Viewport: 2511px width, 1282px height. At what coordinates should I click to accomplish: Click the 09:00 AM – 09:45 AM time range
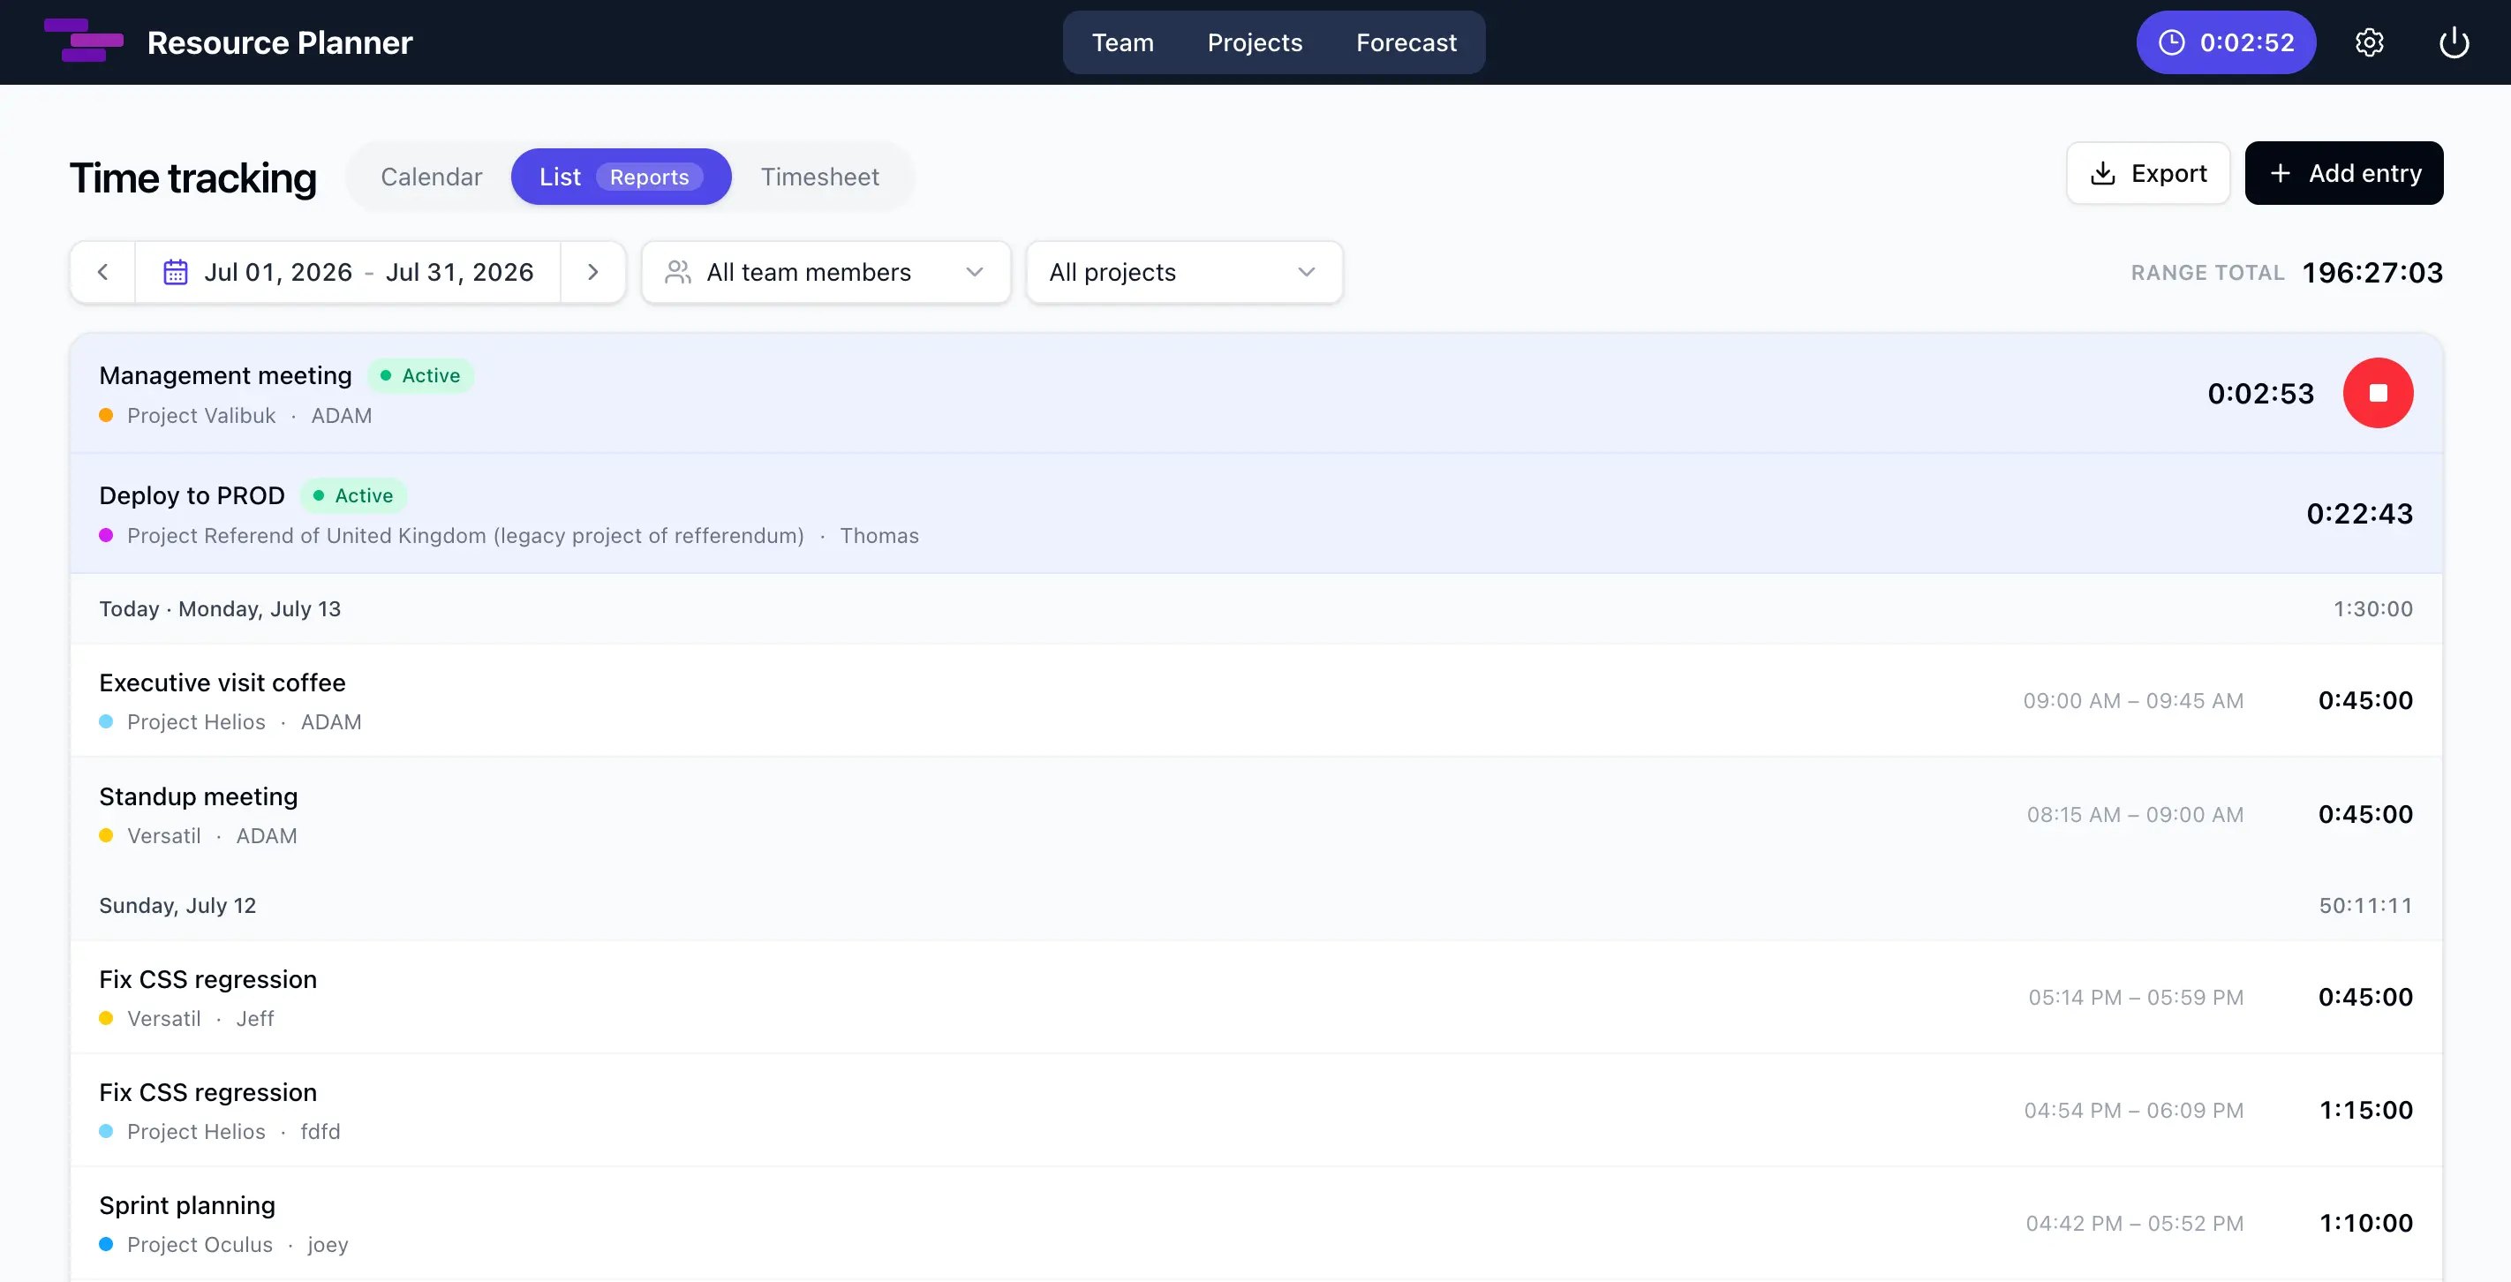pos(2133,700)
